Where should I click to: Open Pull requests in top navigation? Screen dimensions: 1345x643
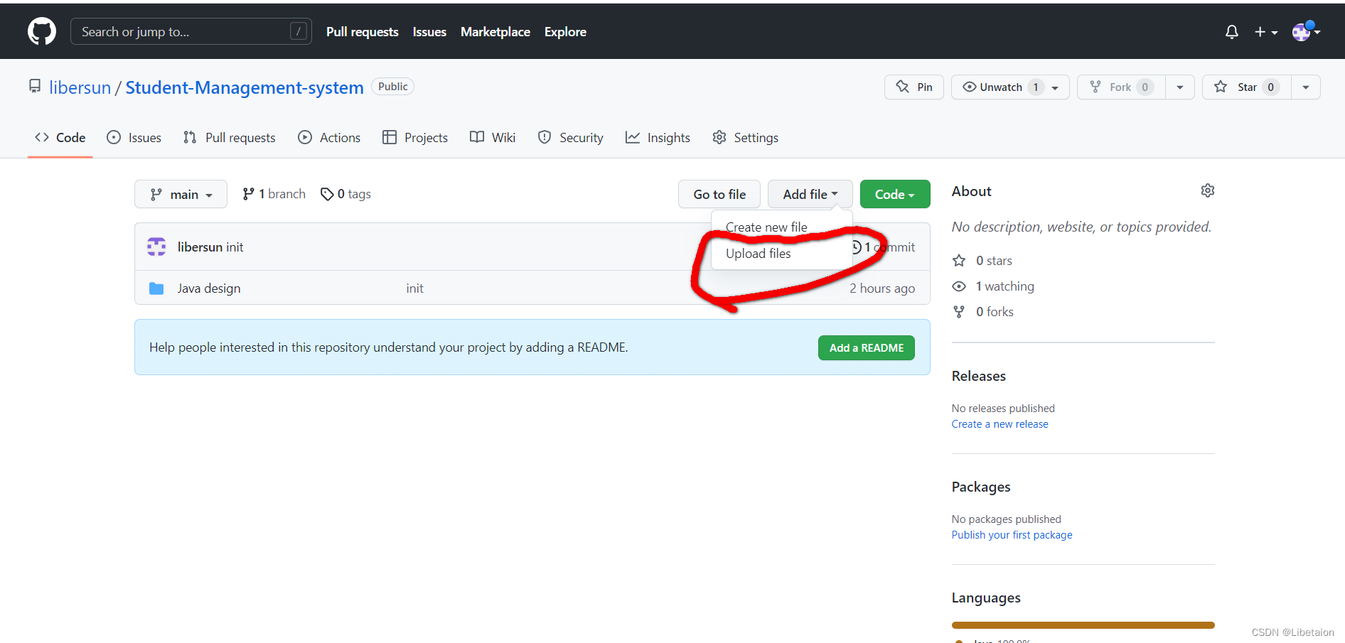pos(362,32)
